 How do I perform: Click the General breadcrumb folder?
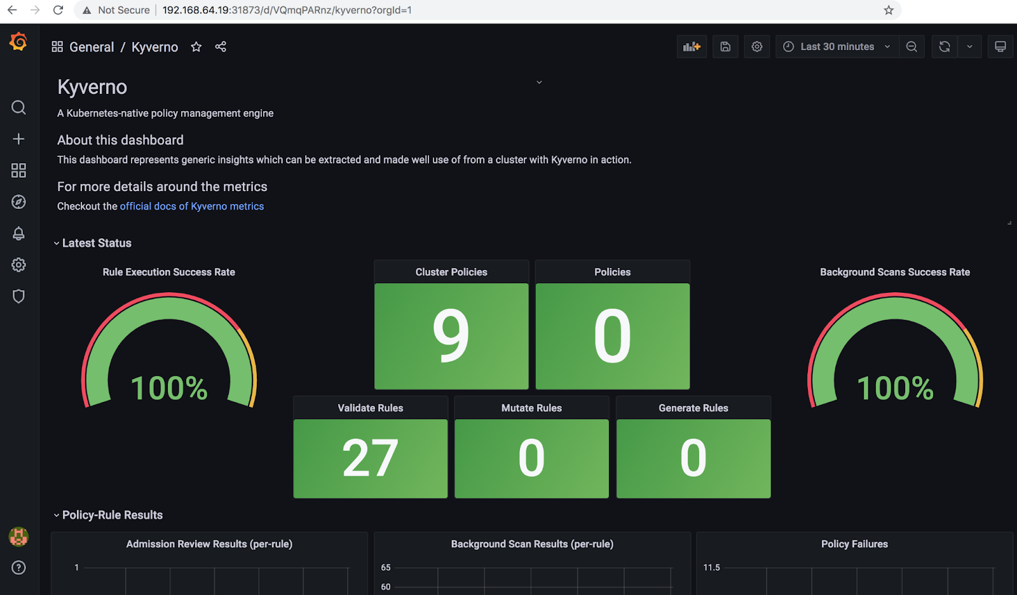coord(92,47)
